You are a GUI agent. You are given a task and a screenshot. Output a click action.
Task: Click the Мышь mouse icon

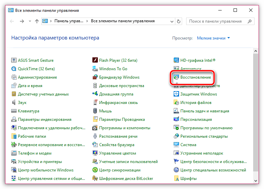click(x=95, y=111)
